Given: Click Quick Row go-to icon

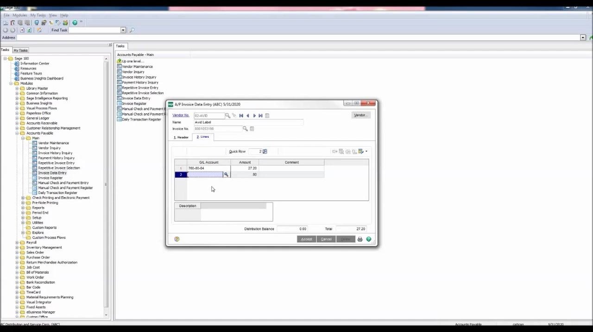Looking at the screenshot, I should coord(265,152).
